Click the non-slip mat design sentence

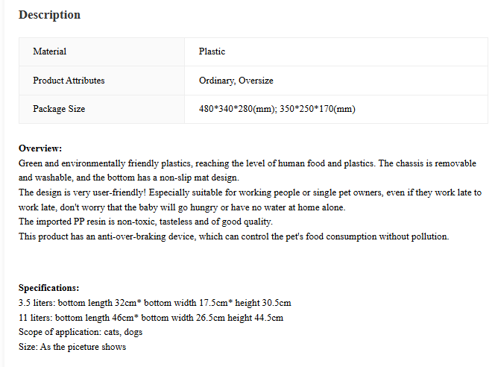pyautogui.click(x=129, y=178)
